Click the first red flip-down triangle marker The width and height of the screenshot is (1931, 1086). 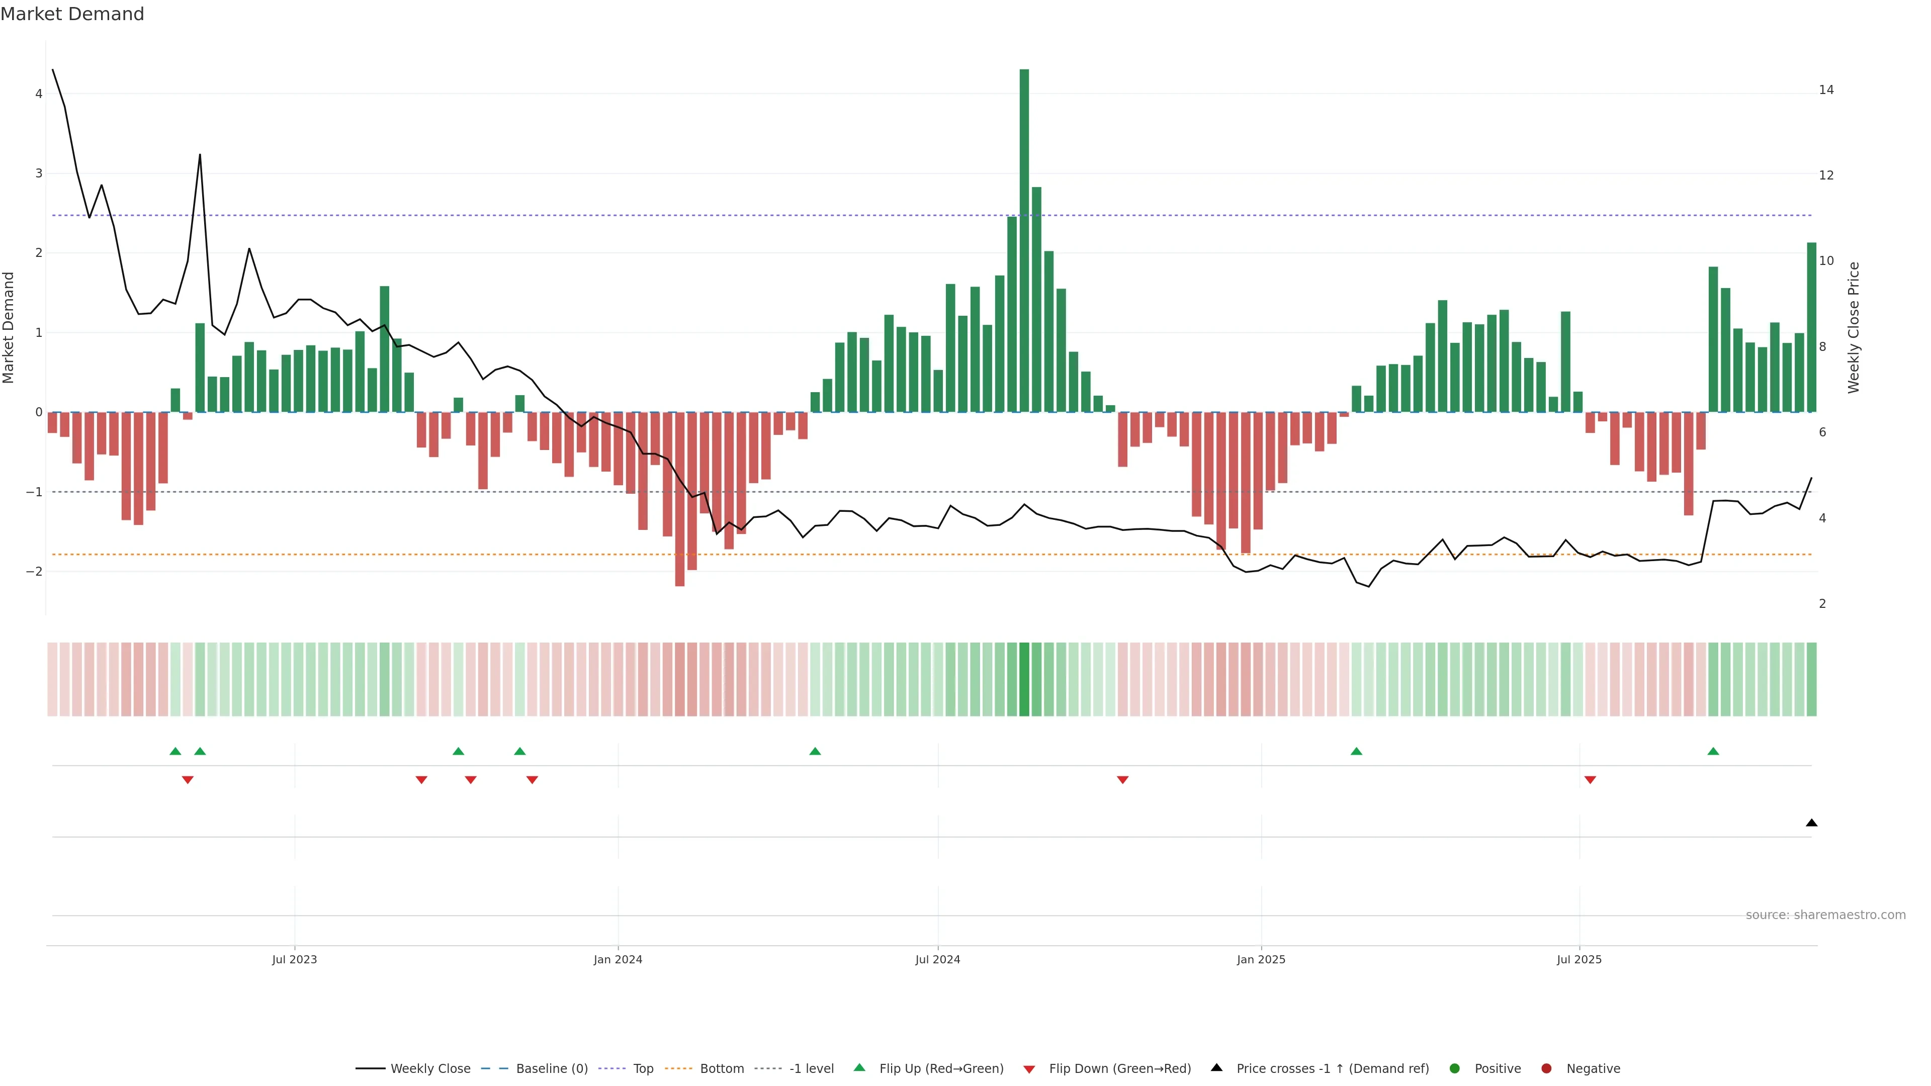pyautogui.click(x=188, y=780)
